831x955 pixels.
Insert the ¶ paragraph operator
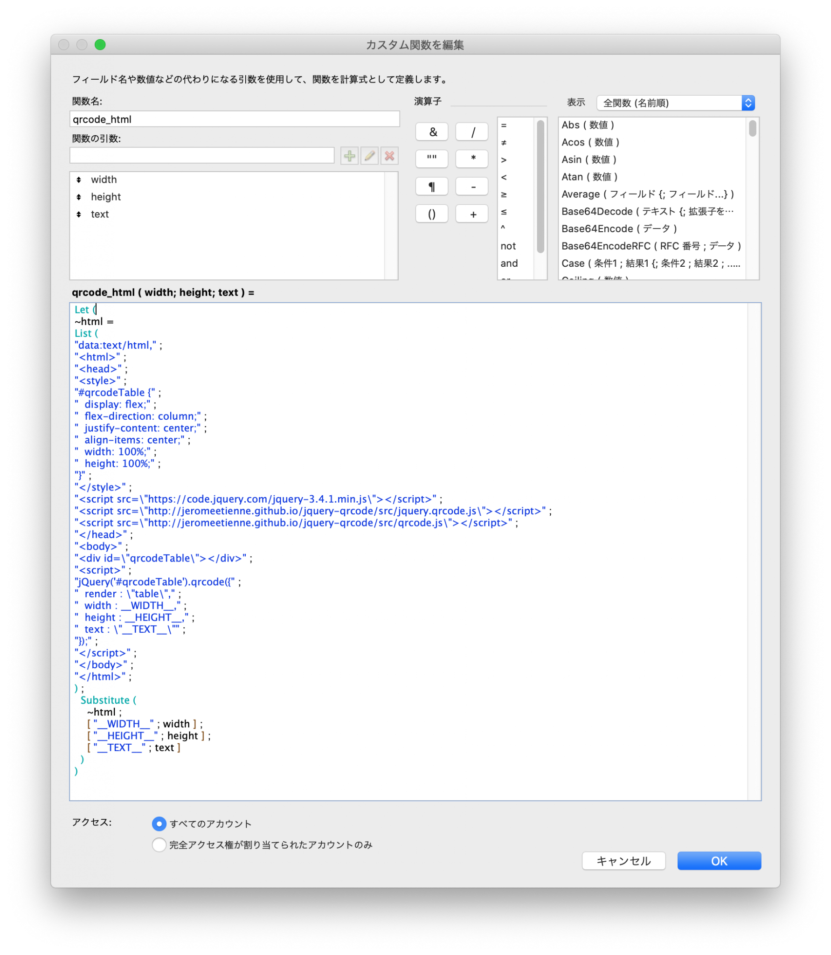(x=431, y=186)
